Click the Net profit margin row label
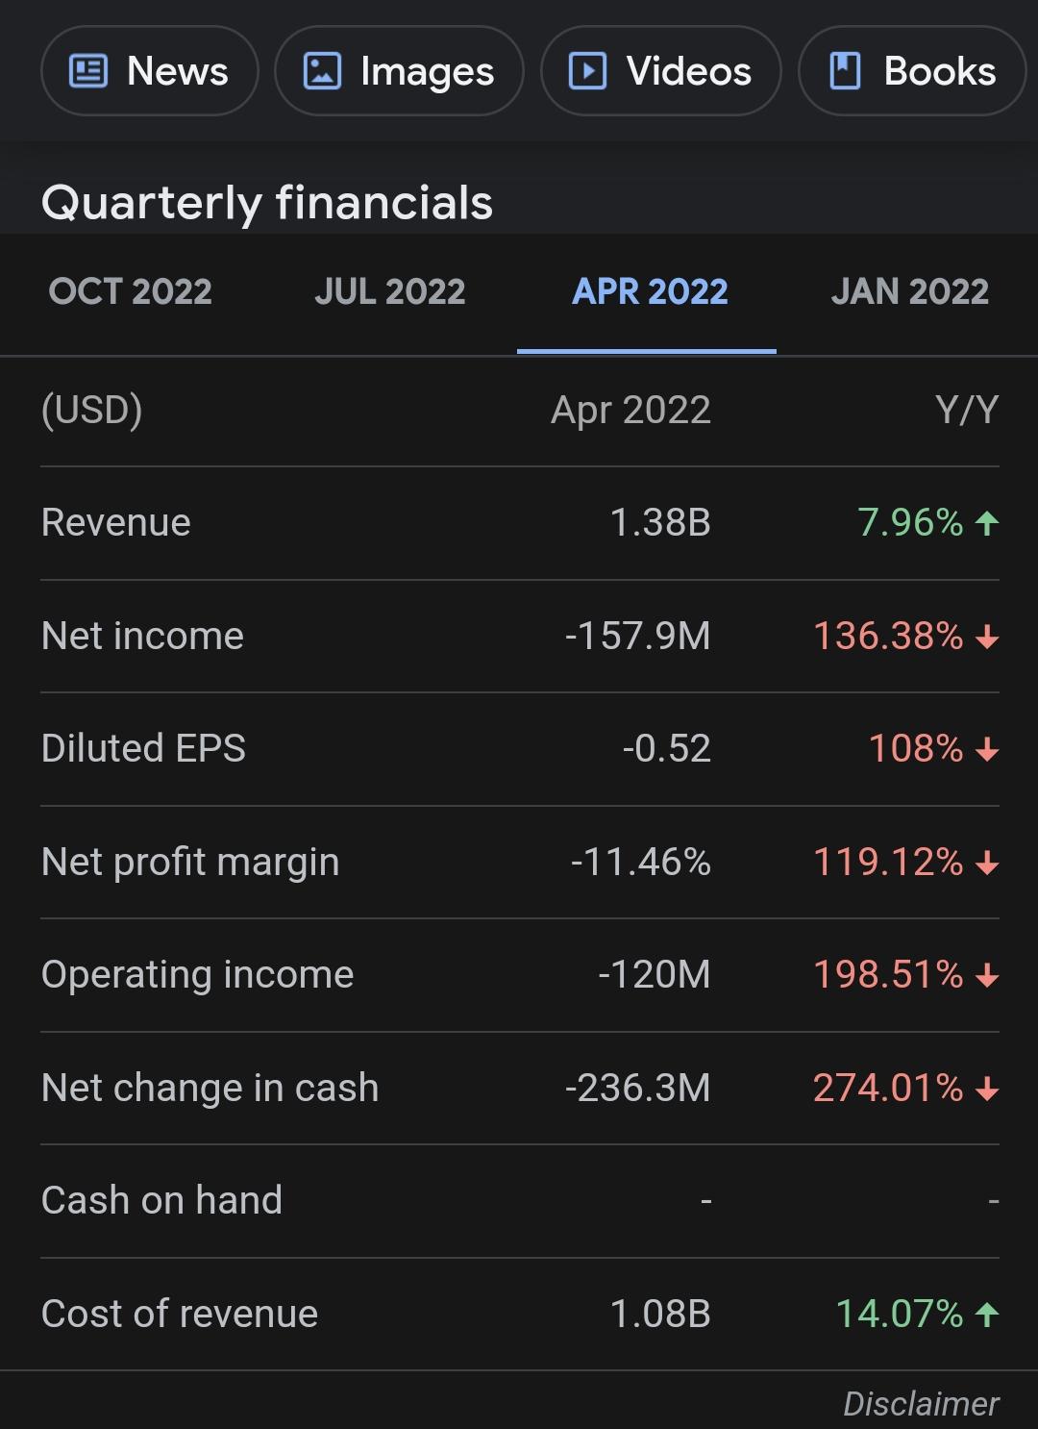This screenshot has height=1429, width=1038. (x=190, y=862)
